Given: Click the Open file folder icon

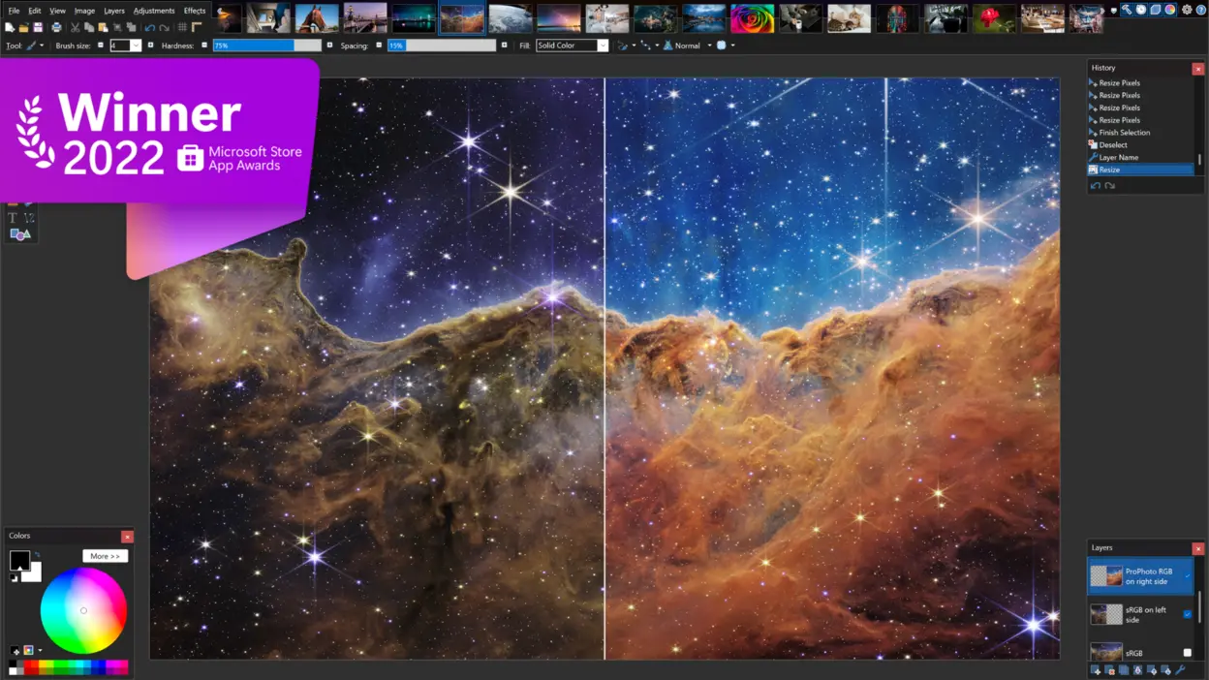Looking at the screenshot, I should 23,27.
